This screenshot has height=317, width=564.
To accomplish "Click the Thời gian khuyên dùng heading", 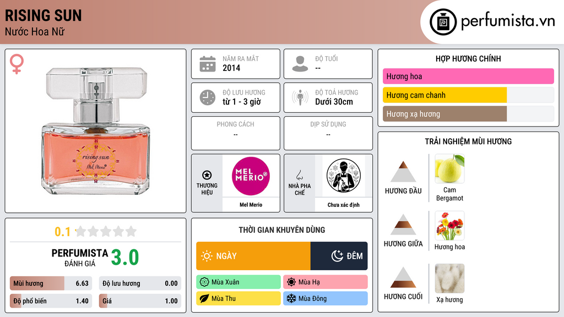I will (x=282, y=230).
